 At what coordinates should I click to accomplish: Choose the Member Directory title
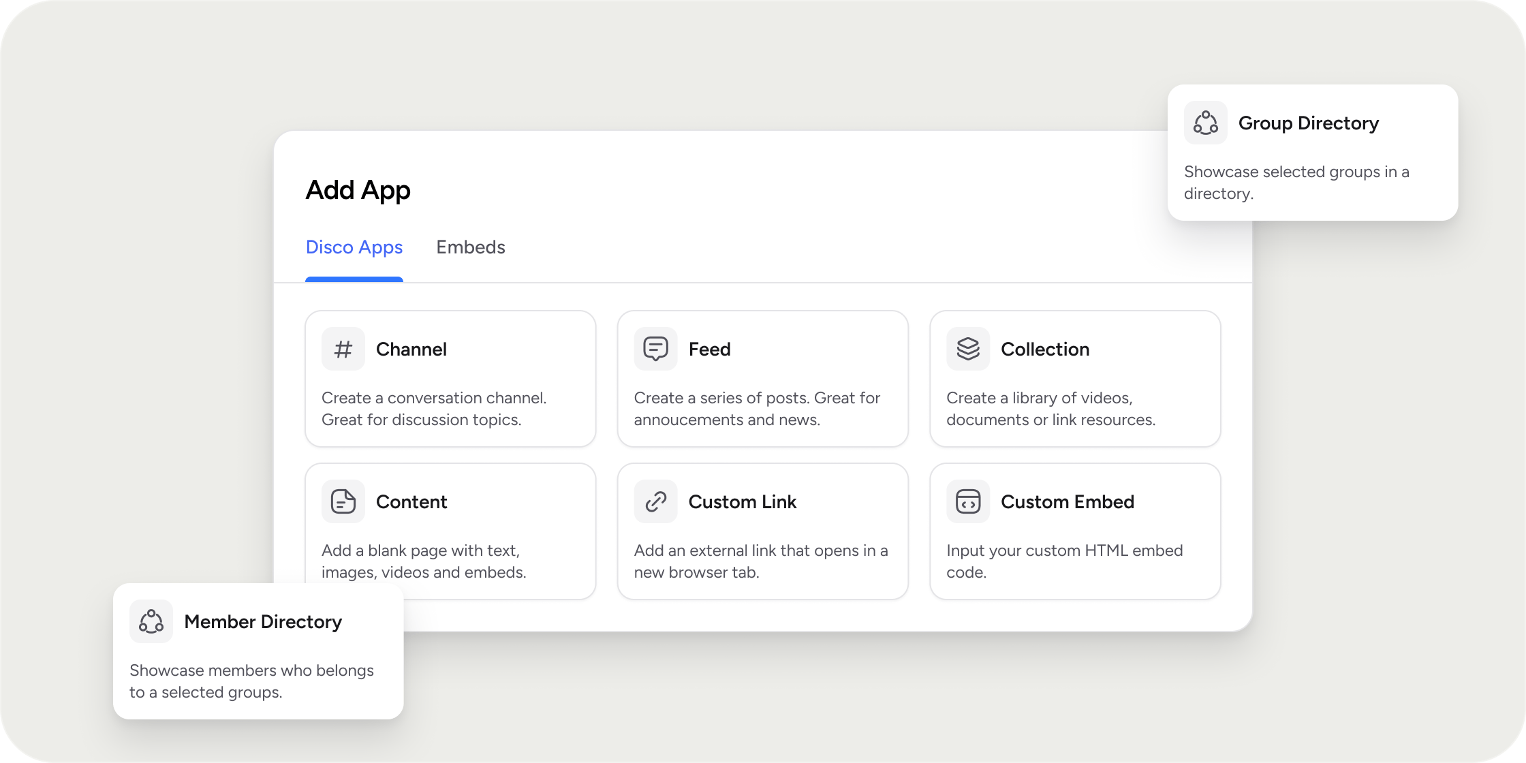263,621
